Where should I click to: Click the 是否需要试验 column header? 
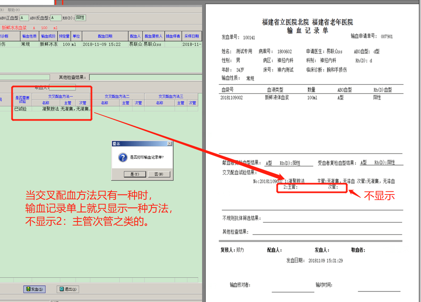tap(22, 99)
